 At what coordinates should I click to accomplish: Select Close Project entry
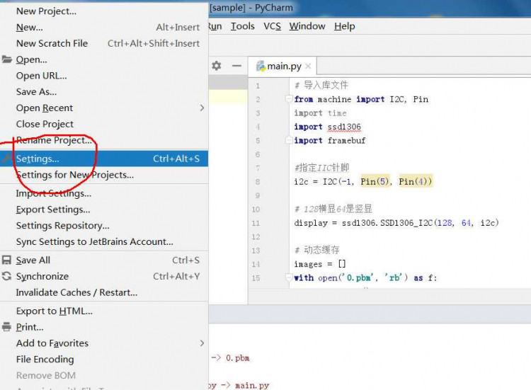click(x=104, y=124)
